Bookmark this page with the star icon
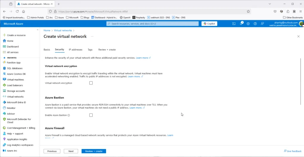The height and width of the screenshot is (157, 304). click(248, 12)
